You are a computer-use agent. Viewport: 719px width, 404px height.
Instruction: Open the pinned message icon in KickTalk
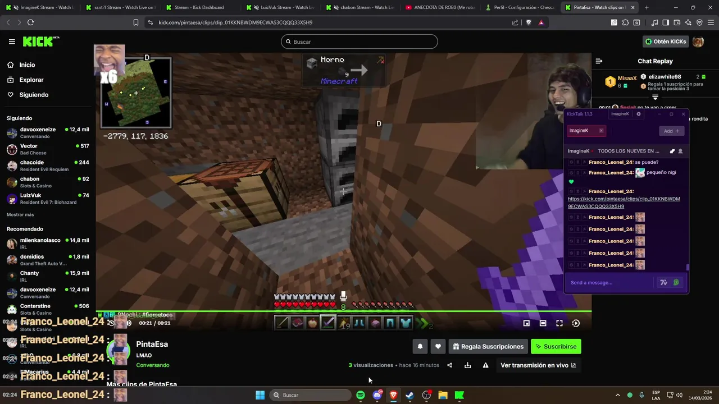point(672,151)
